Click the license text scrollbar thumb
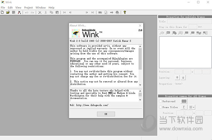 [x=140, y=59]
